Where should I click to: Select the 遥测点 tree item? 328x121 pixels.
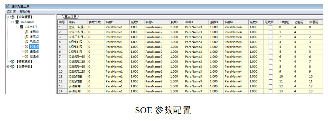[34, 32]
